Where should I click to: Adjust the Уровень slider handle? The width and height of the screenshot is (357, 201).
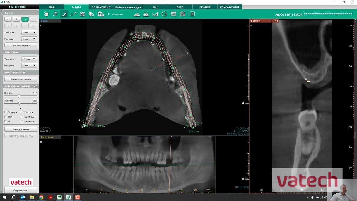19,104
